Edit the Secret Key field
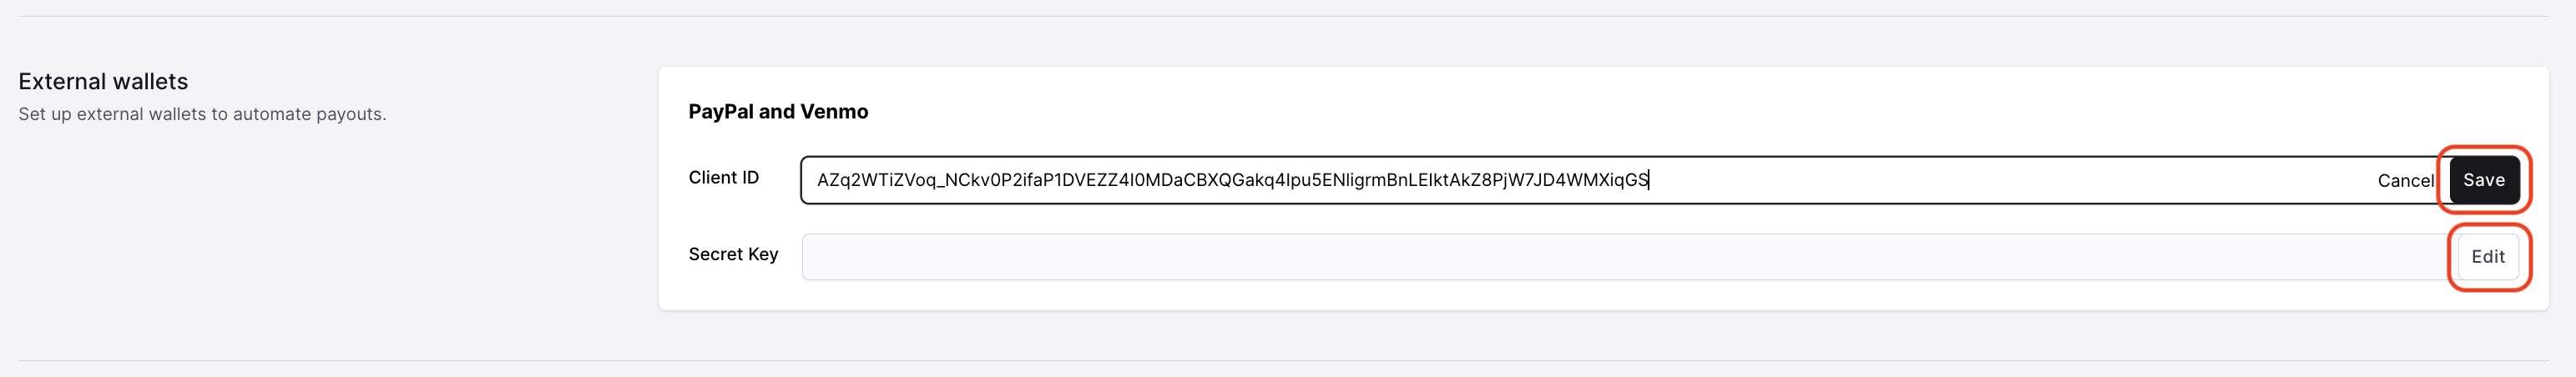The image size is (2576, 377). point(2488,257)
